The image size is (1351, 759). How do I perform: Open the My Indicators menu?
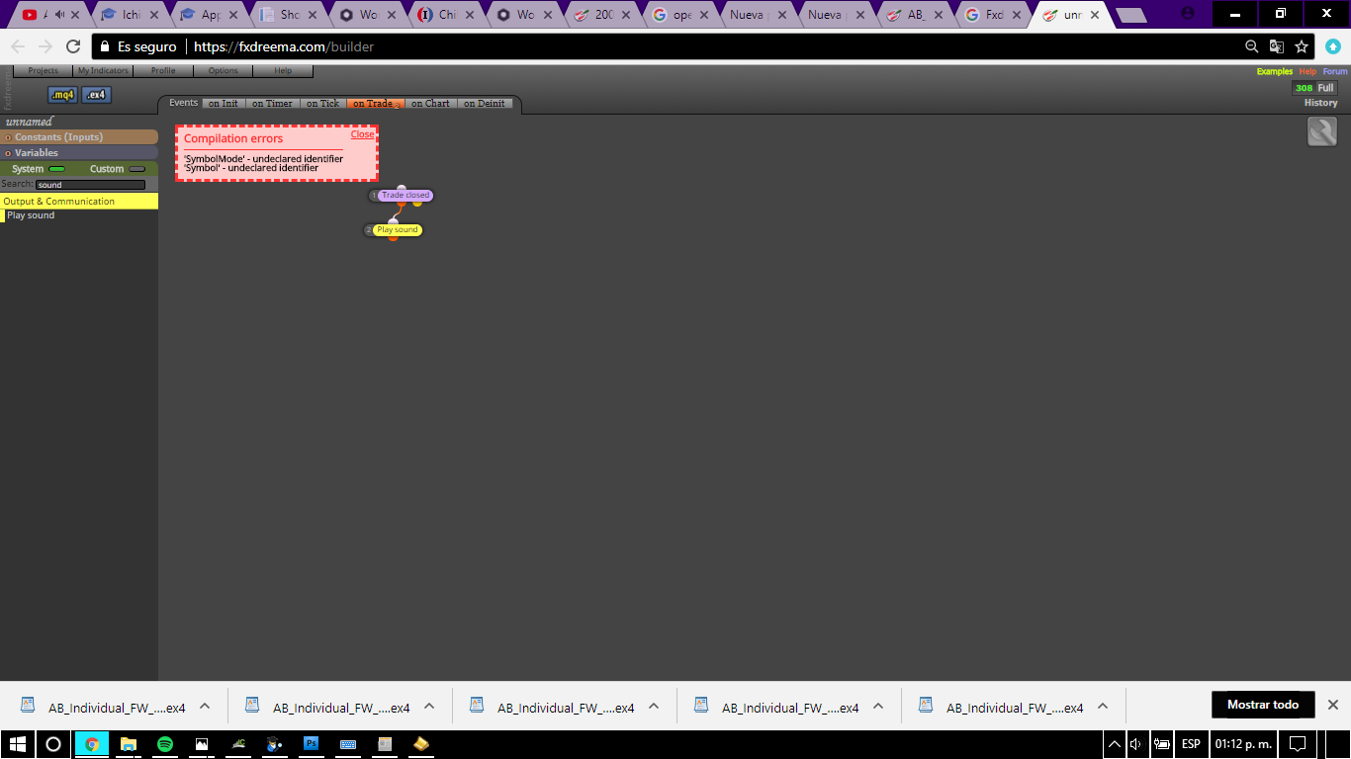click(x=103, y=71)
